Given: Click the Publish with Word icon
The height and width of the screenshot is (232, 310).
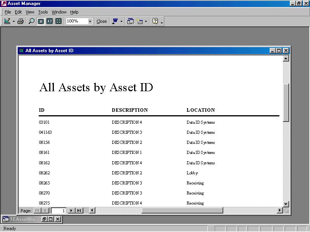Looking at the screenshot, I should point(115,21).
